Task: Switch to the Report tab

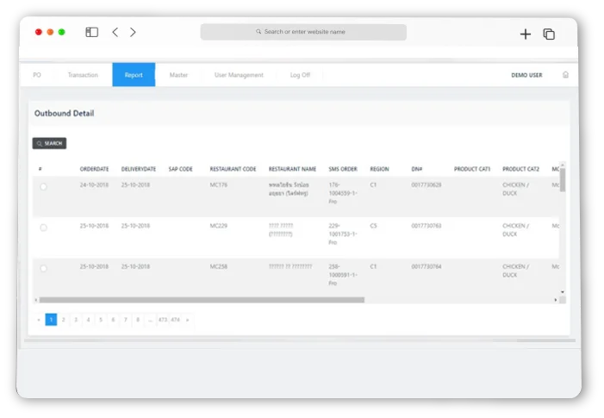Action: click(x=134, y=75)
